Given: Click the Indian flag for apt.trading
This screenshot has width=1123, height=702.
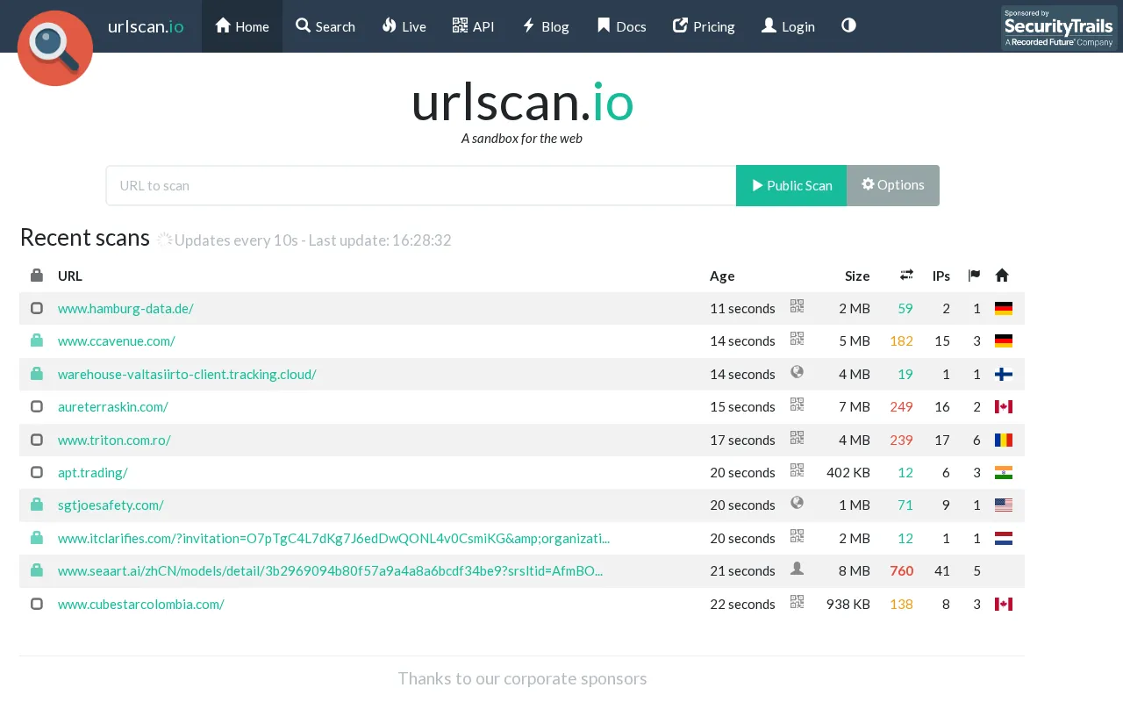Looking at the screenshot, I should pos(1004,472).
